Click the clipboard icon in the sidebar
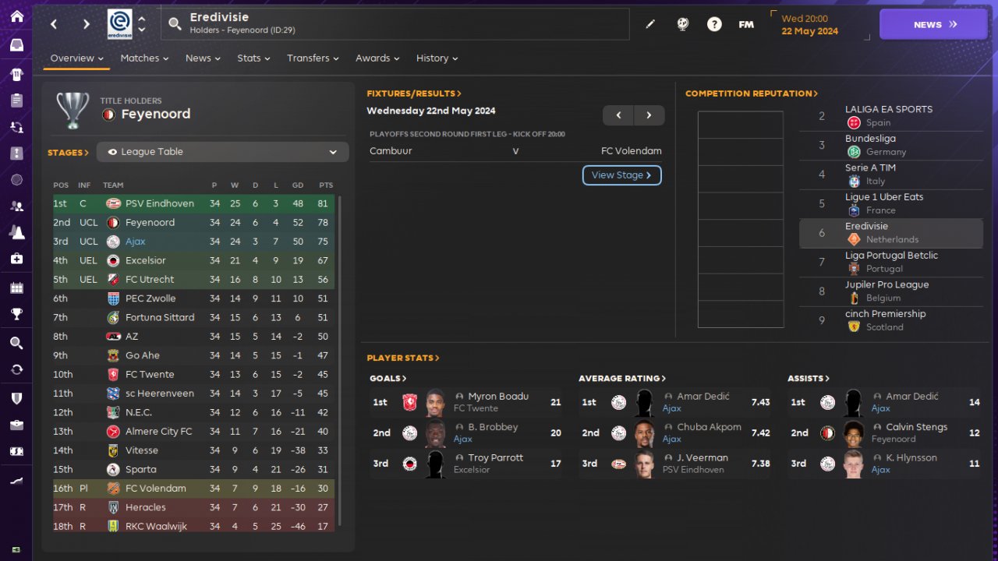Viewport: 998px width, 561px height. 16,101
